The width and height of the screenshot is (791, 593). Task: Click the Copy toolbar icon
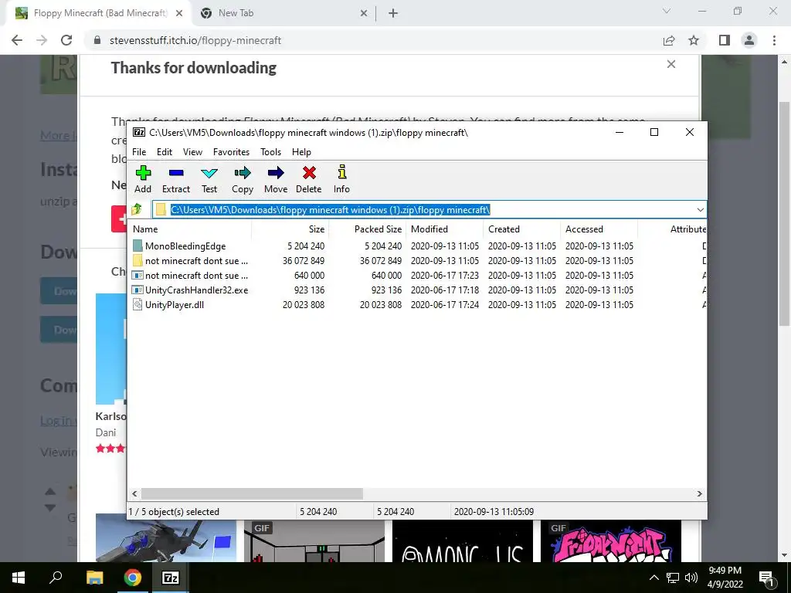tap(242, 179)
